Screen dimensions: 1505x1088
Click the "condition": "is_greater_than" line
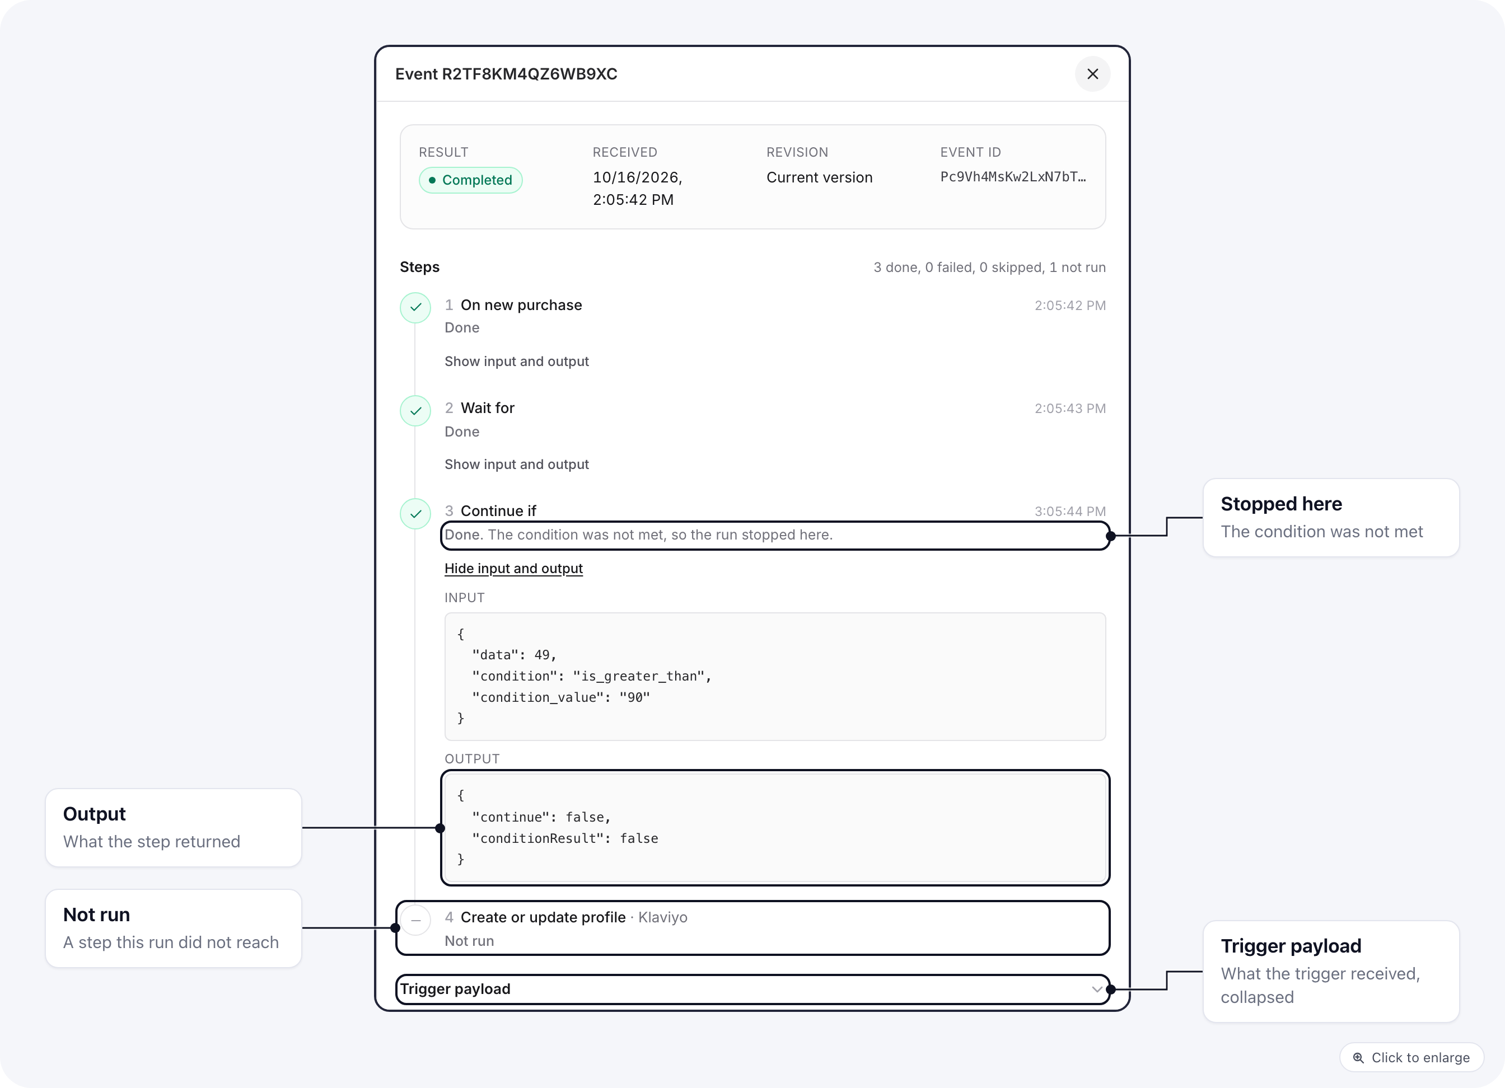point(591,676)
